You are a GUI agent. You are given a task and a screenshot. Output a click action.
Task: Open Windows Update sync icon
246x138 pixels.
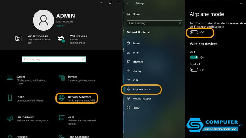pyautogui.click(x=18, y=38)
